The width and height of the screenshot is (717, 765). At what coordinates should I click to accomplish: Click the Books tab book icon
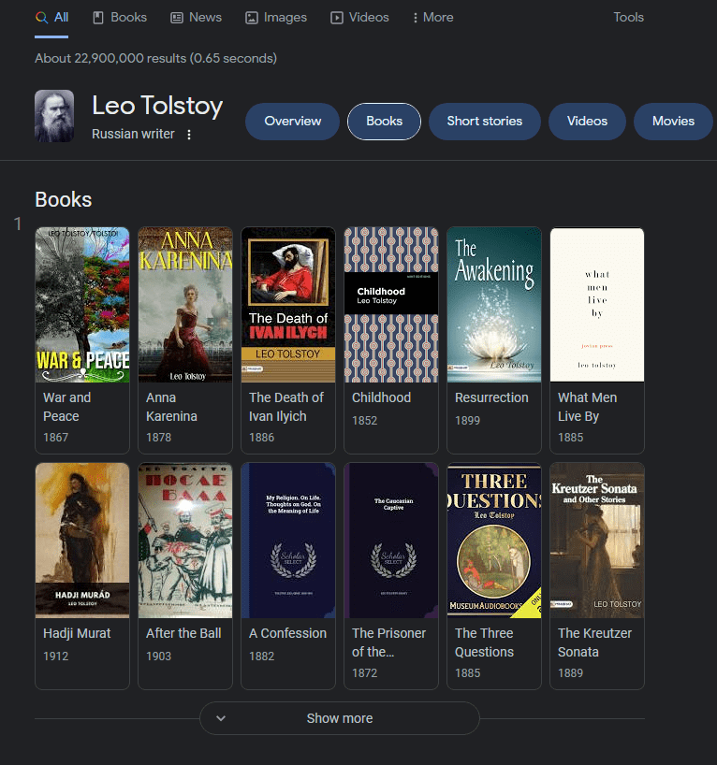[x=98, y=18]
